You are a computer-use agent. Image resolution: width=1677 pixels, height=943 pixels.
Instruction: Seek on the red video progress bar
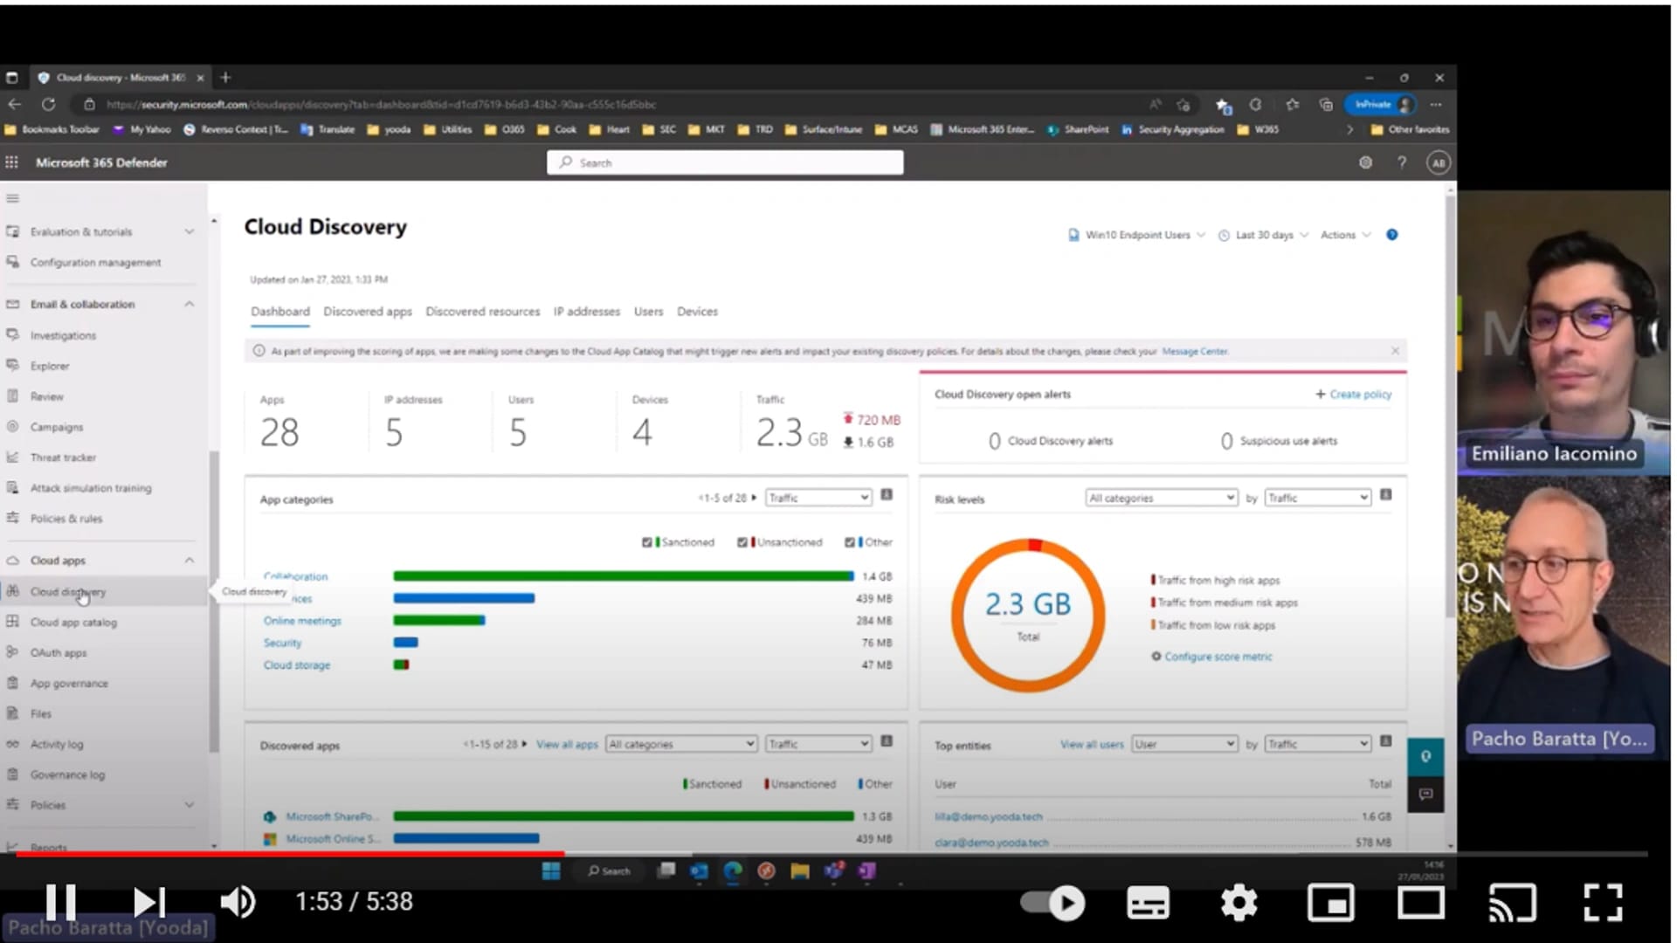(288, 854)
